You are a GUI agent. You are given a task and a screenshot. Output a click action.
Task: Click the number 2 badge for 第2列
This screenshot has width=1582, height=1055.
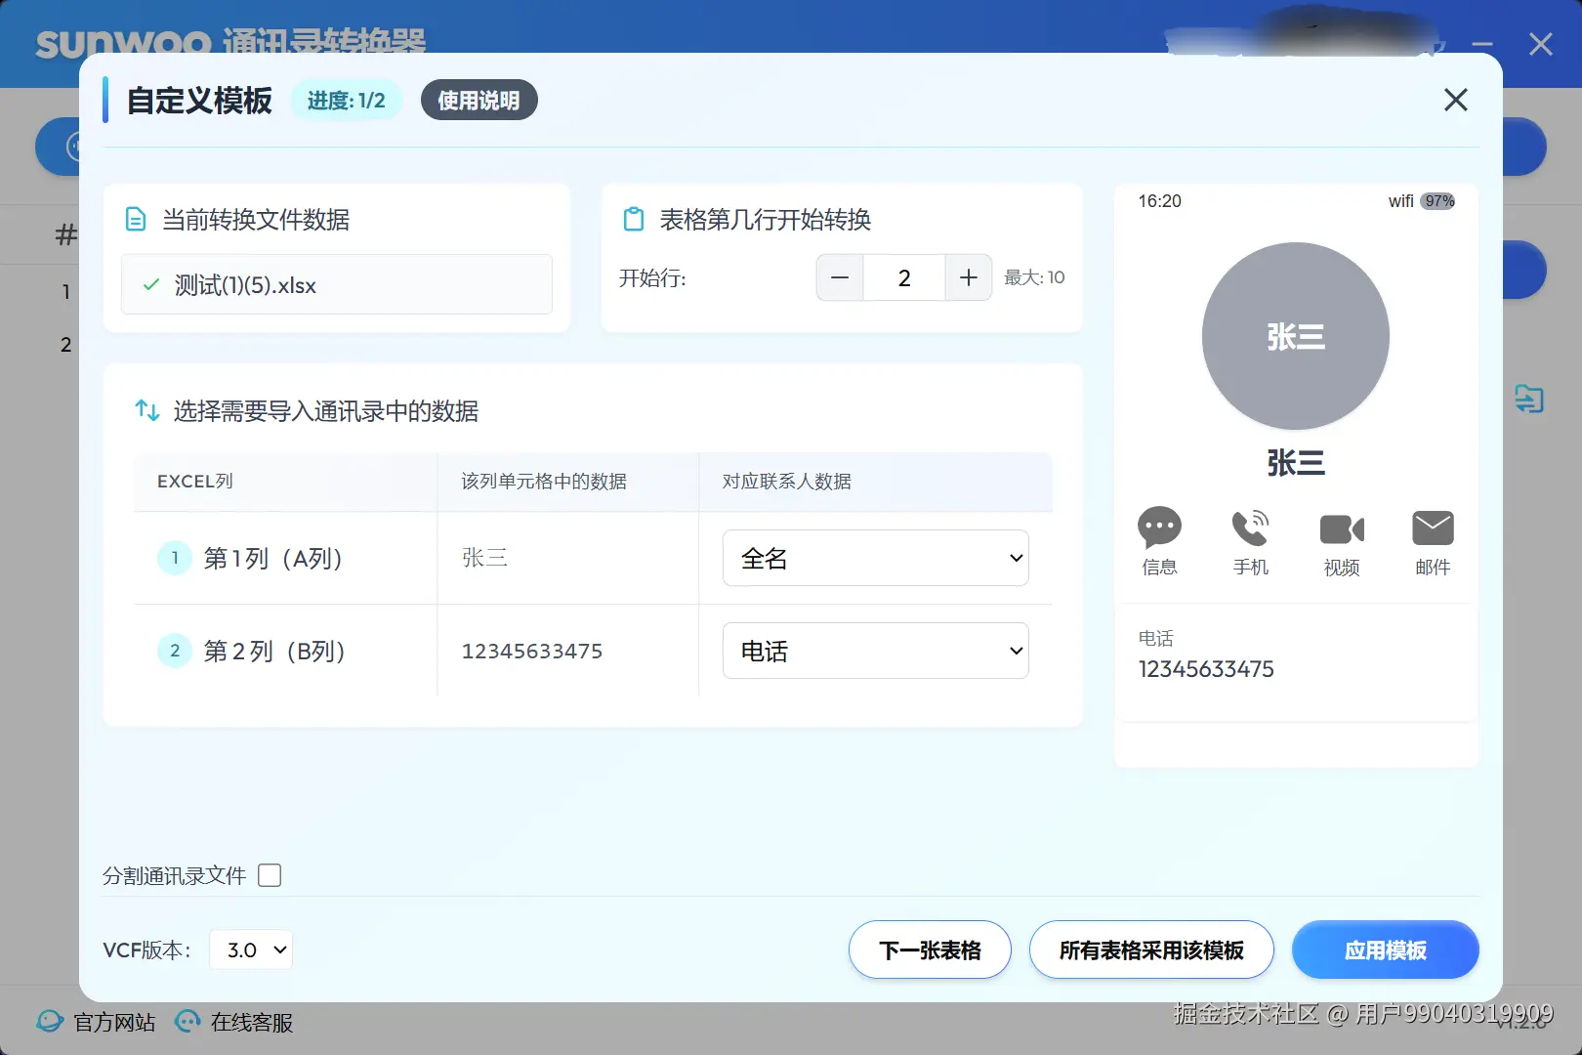175,651
